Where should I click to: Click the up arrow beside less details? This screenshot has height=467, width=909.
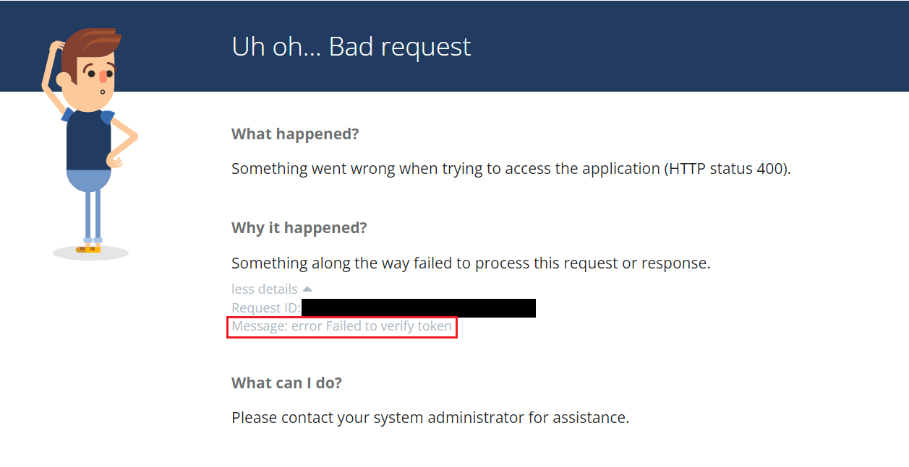(307, 289)
